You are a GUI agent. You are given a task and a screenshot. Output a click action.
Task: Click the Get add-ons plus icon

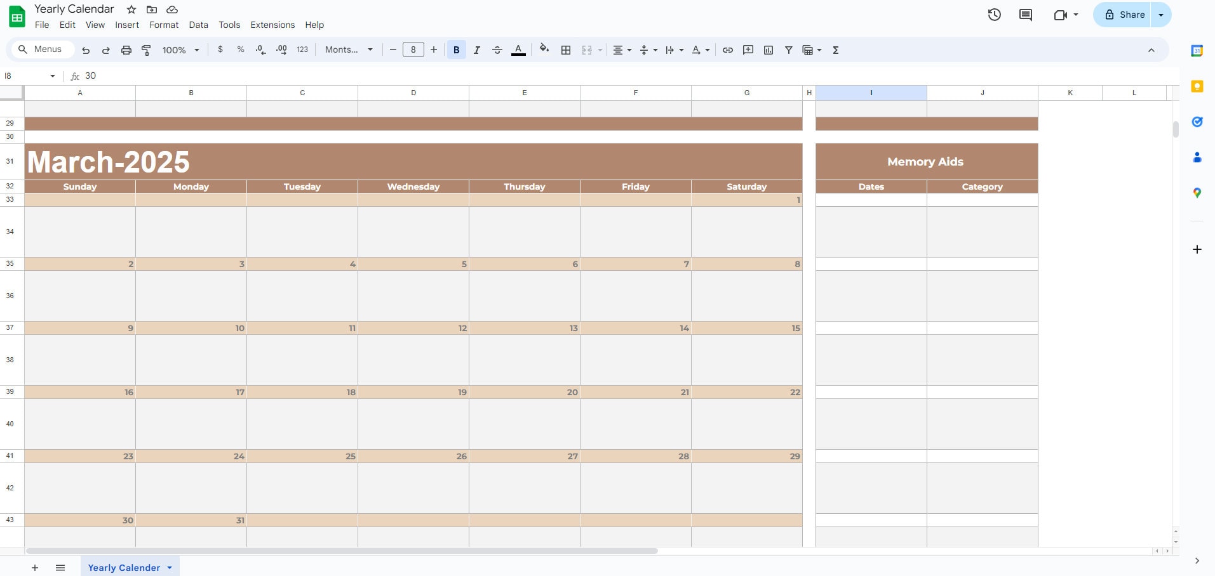click(x=1197, y=249)
